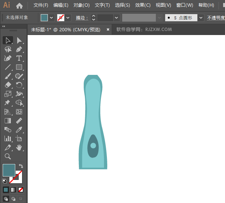Select the Type tool
The height and width of the screenshot is (203, 225).
pos(19,58)
